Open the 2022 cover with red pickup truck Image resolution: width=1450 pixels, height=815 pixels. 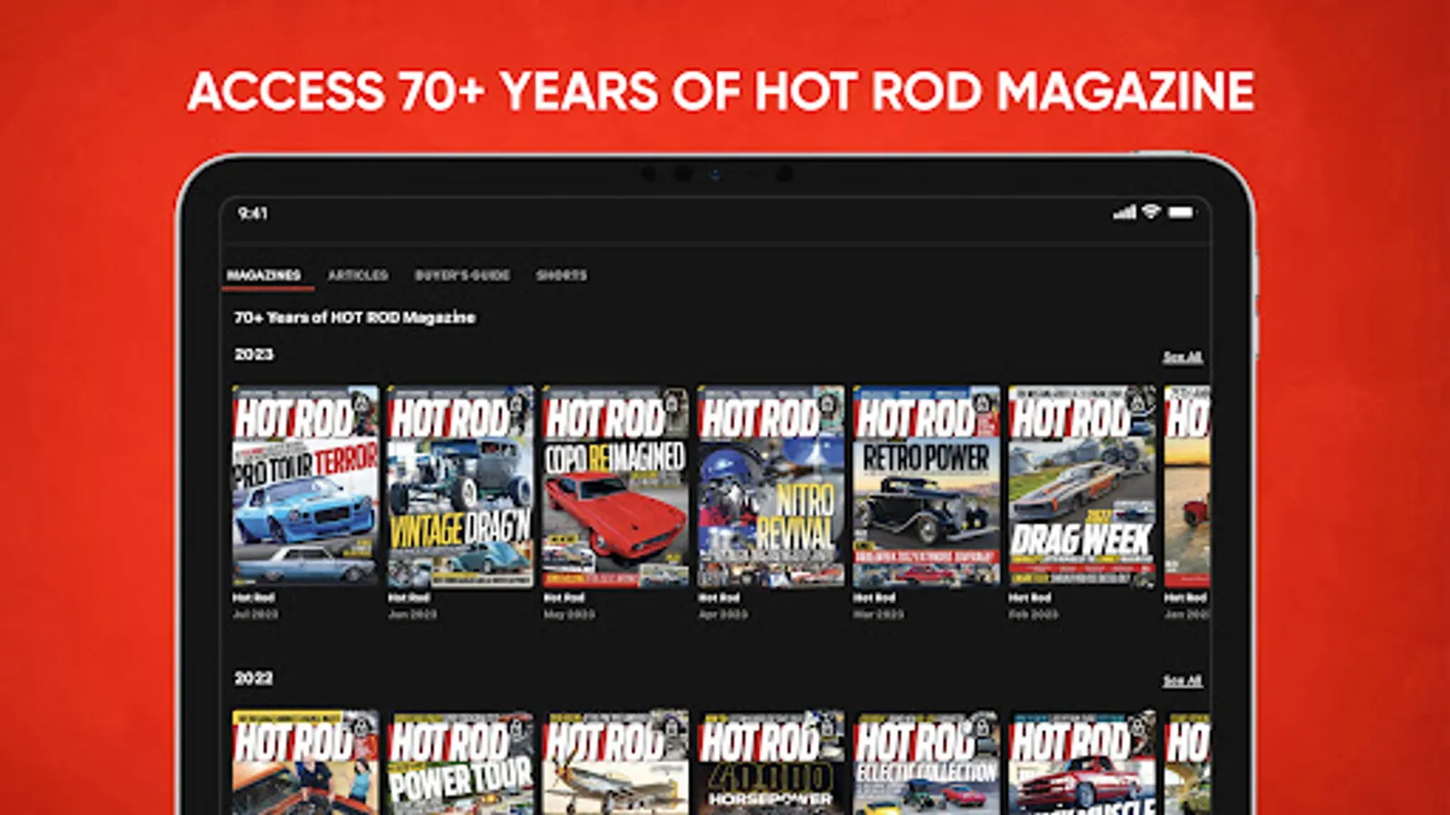click(1082, 762)
